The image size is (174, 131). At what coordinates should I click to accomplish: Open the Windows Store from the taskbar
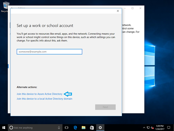coord(92,128)
